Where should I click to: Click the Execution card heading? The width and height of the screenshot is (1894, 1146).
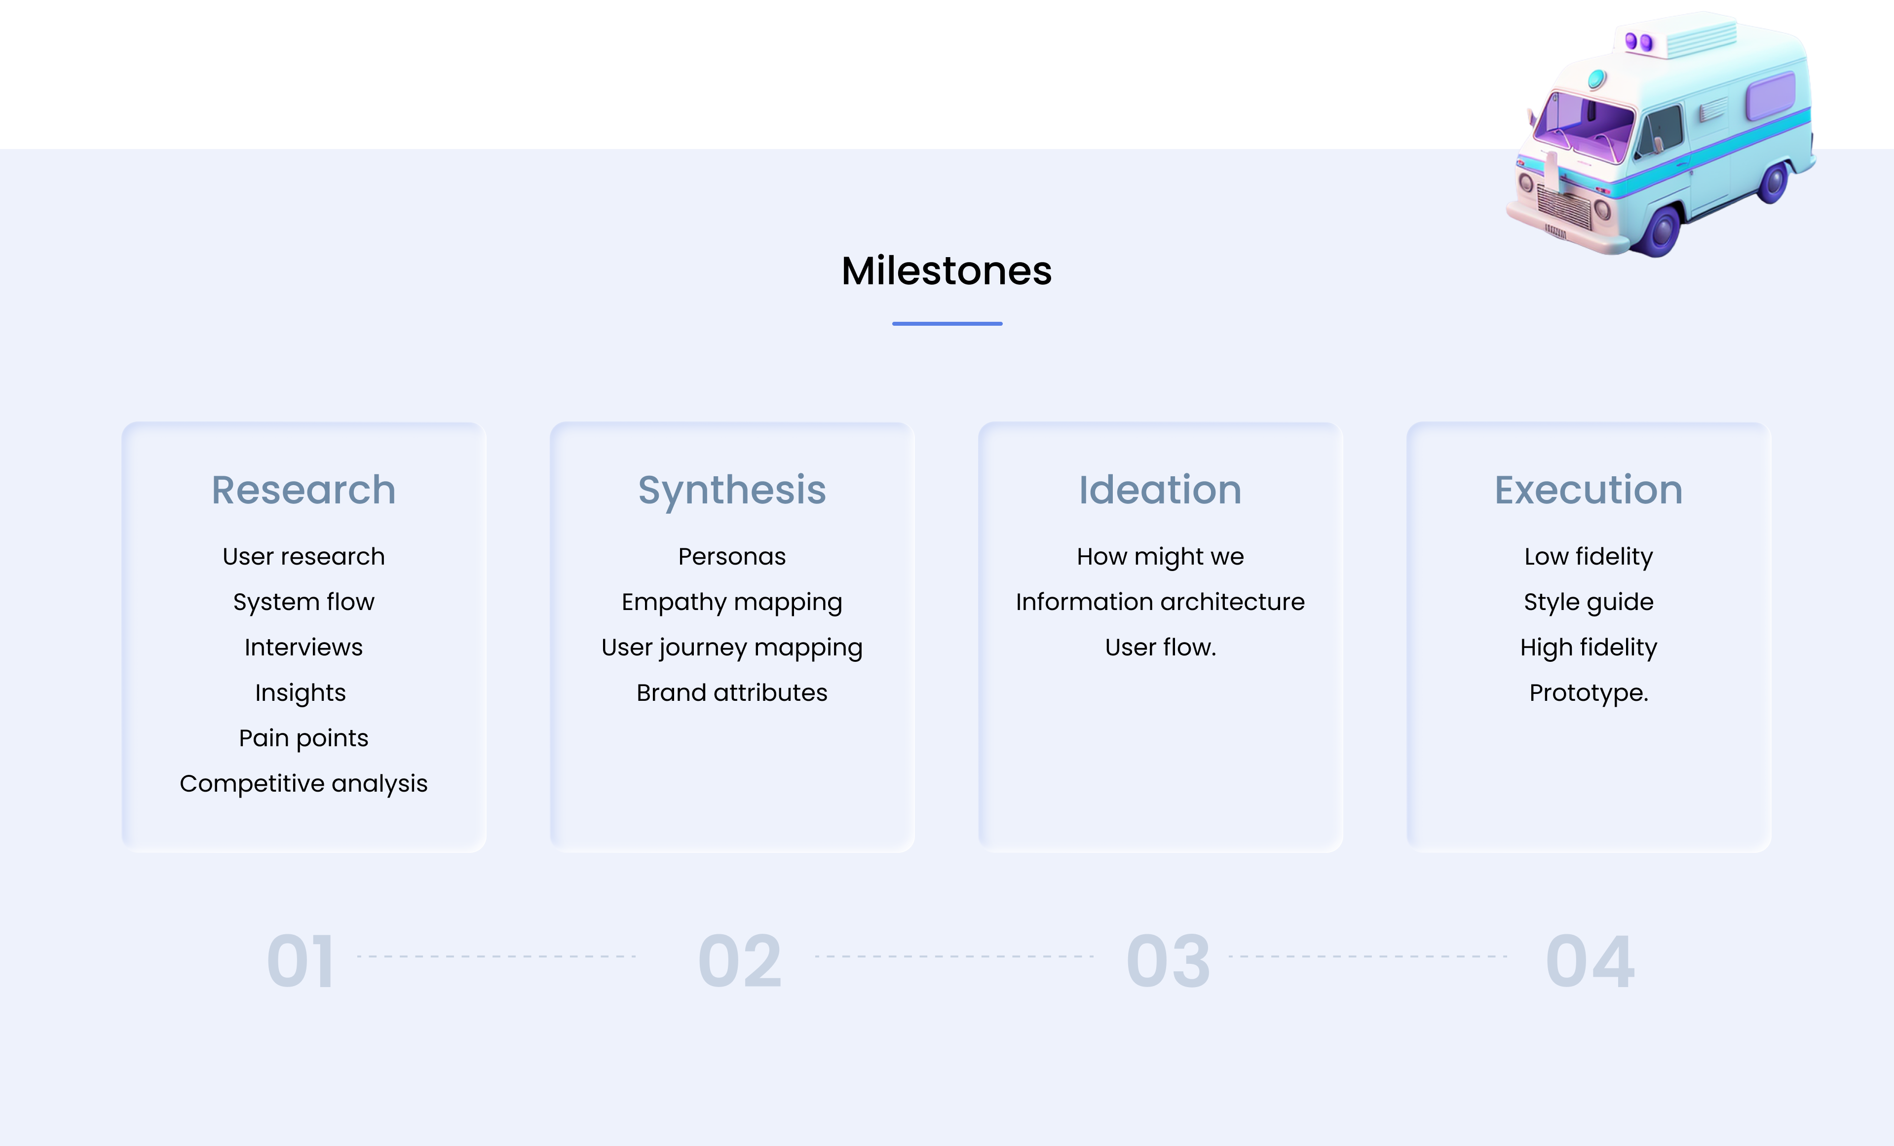pyautogui.click(x=1588, y=490)
